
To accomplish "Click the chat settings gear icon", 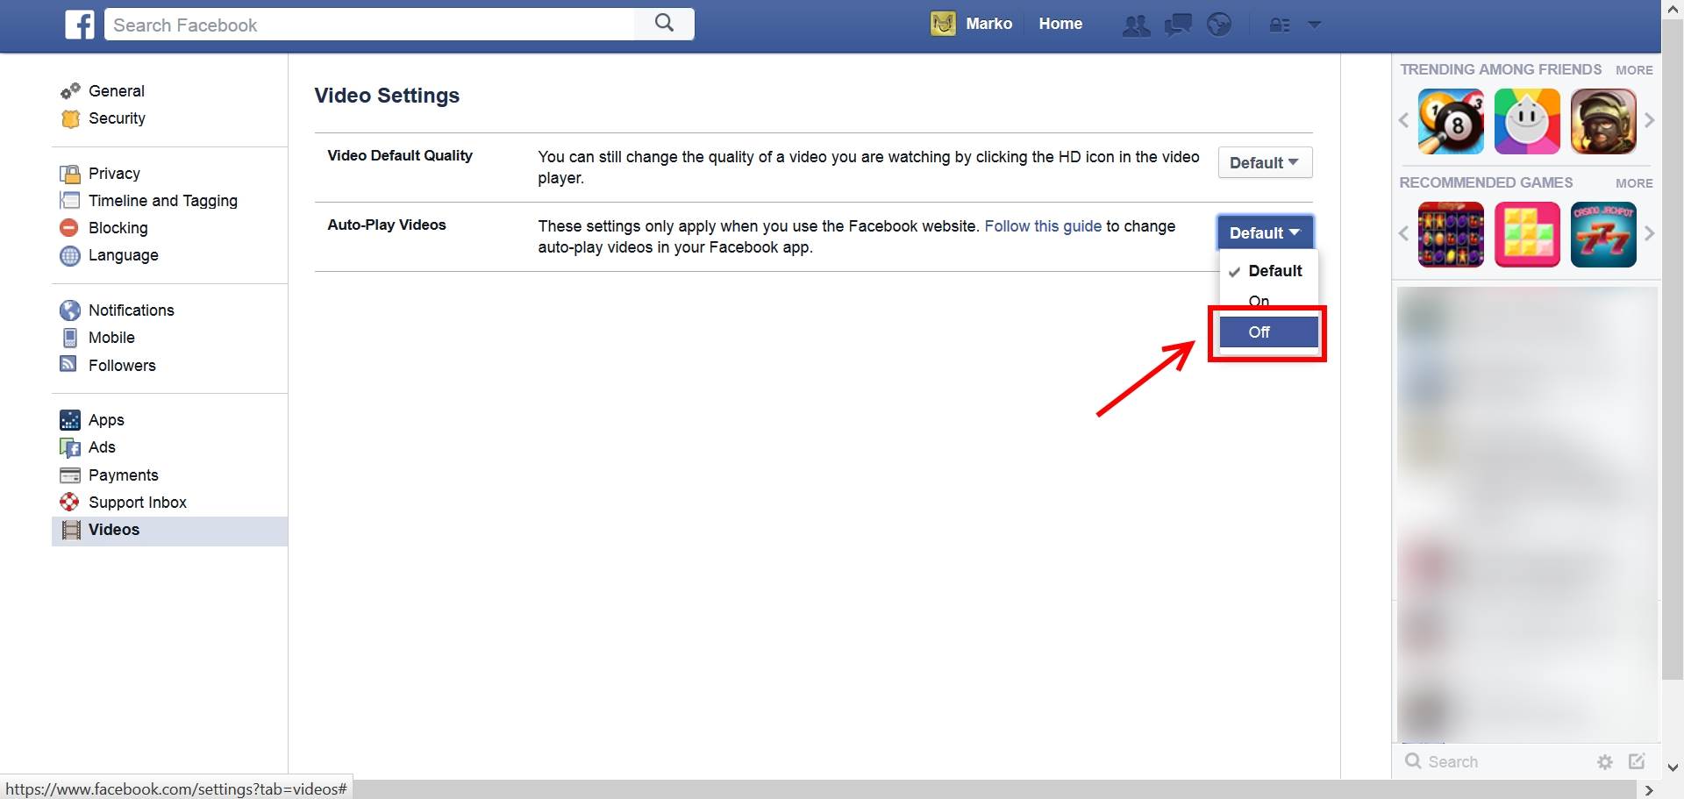I will (x=1604, y=762).
